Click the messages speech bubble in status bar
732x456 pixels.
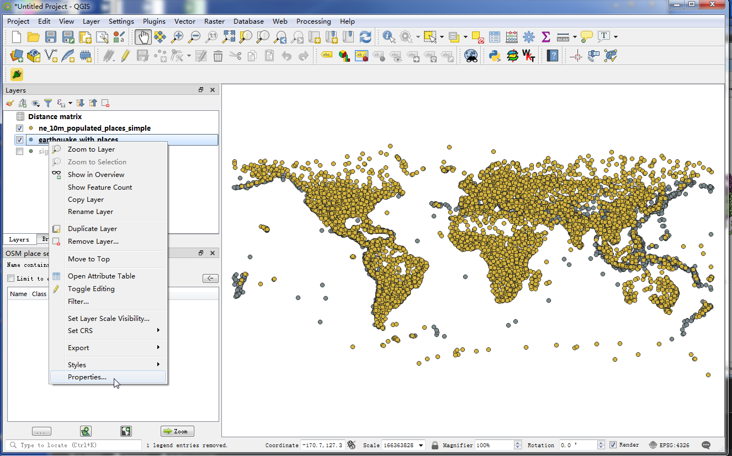(706, 445)
